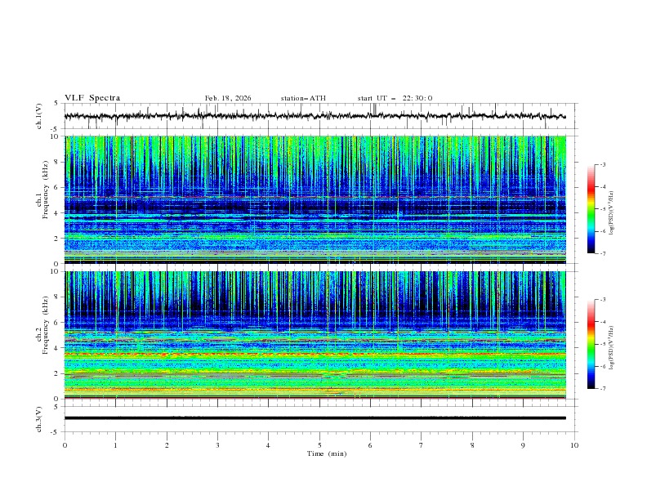Click the time axis tick label '0'
Viewport: 647px width, 500px height.
tap(65, 445)
